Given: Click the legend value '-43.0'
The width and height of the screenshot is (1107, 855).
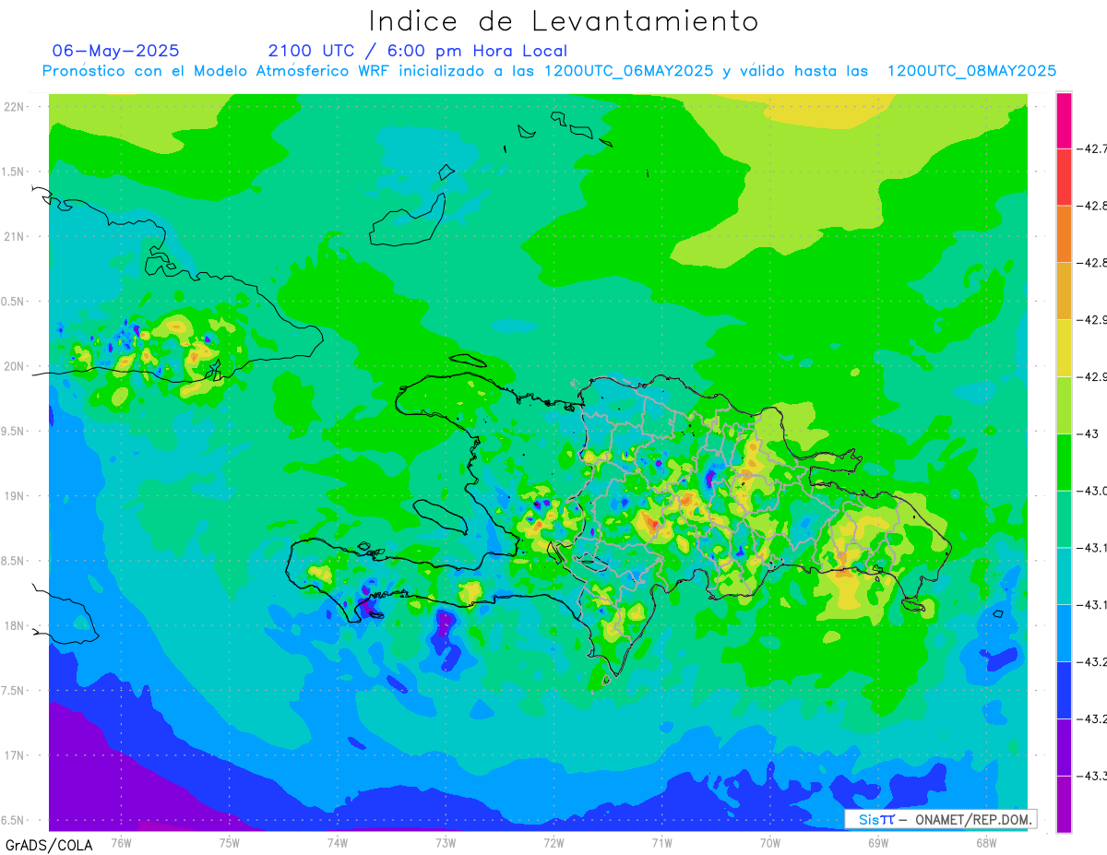Looking at the screenshot, I should [x=1091, y=491].
